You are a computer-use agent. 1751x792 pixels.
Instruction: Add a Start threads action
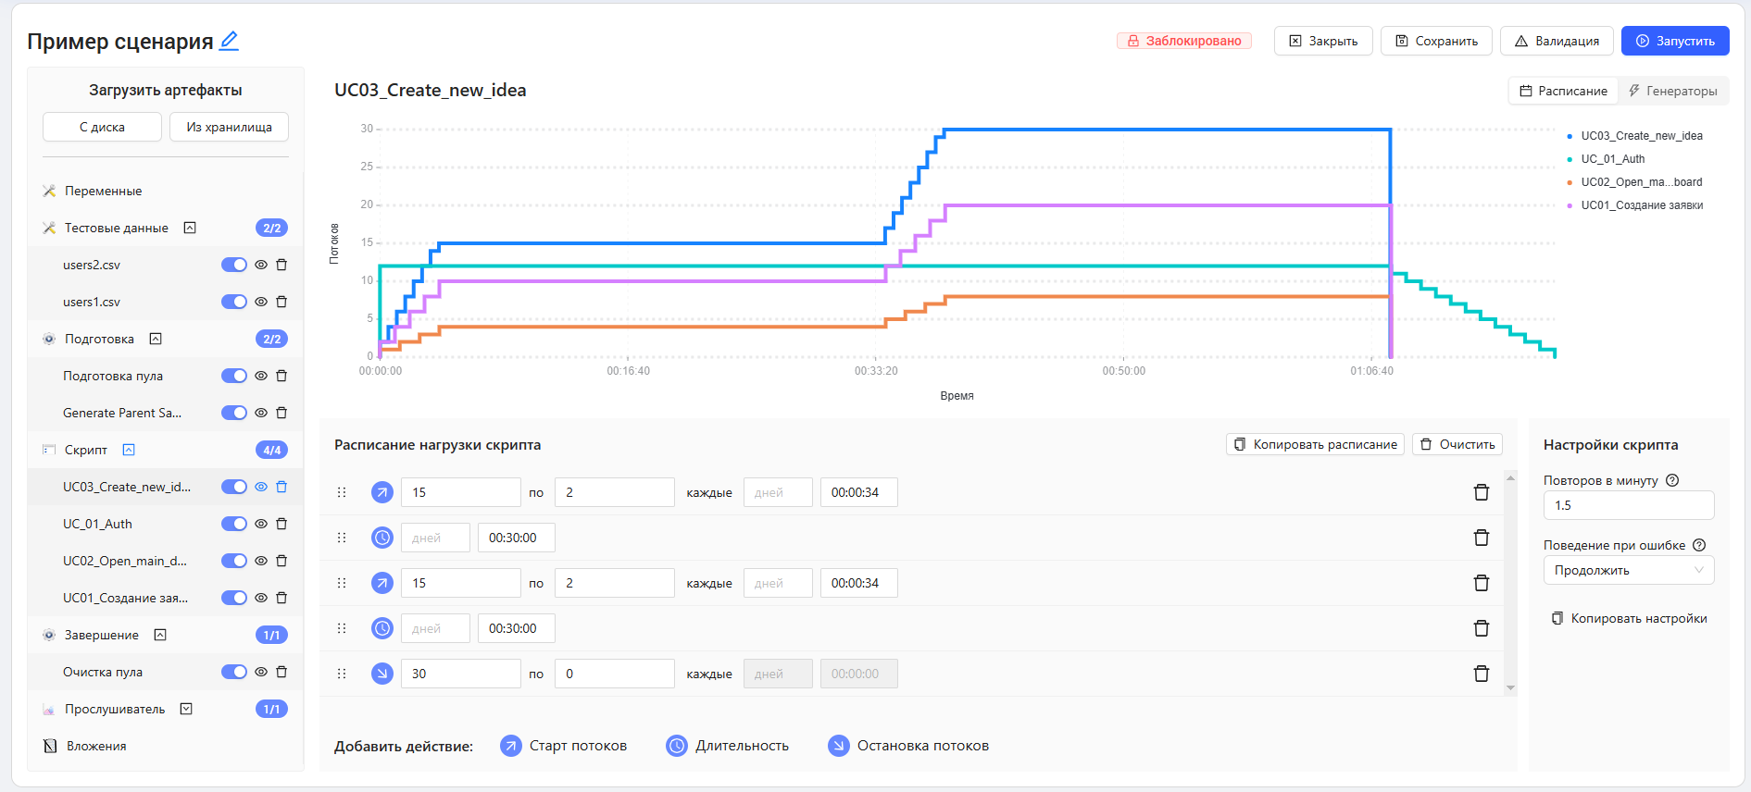pos(563,746)
